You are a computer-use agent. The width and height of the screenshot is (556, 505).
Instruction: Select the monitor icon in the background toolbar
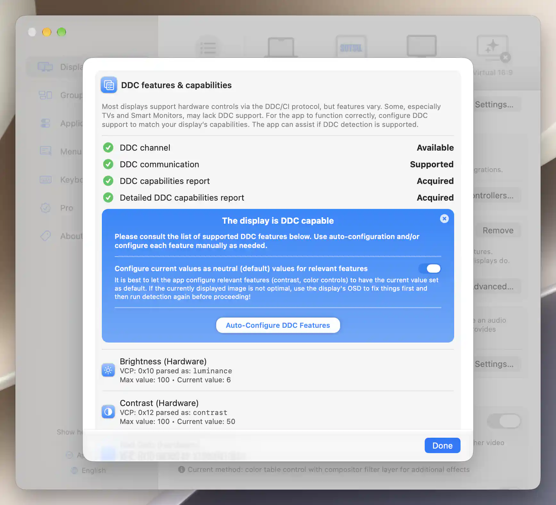(421, 46)
